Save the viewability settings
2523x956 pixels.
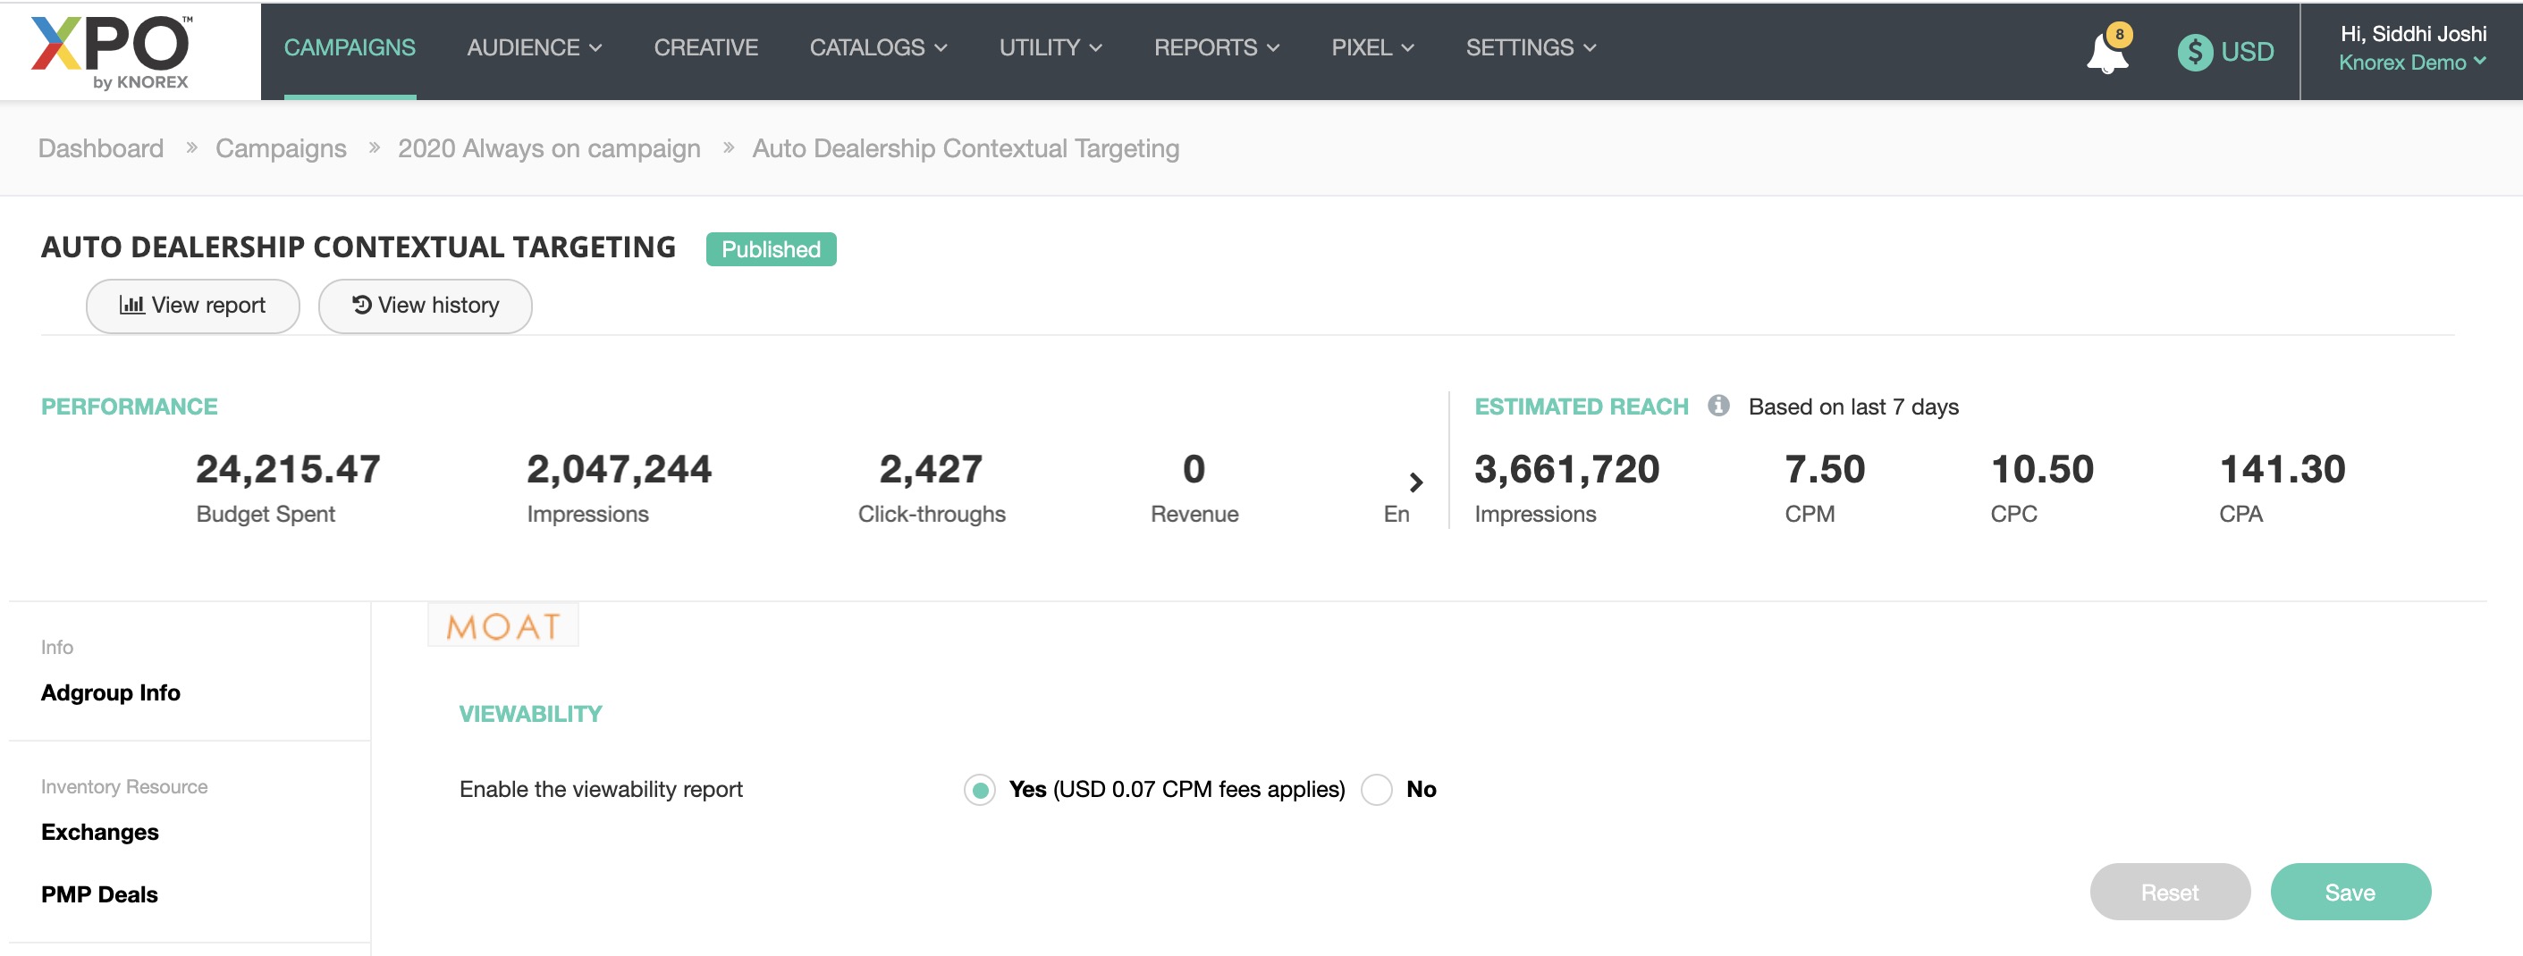pos(2350,892)
